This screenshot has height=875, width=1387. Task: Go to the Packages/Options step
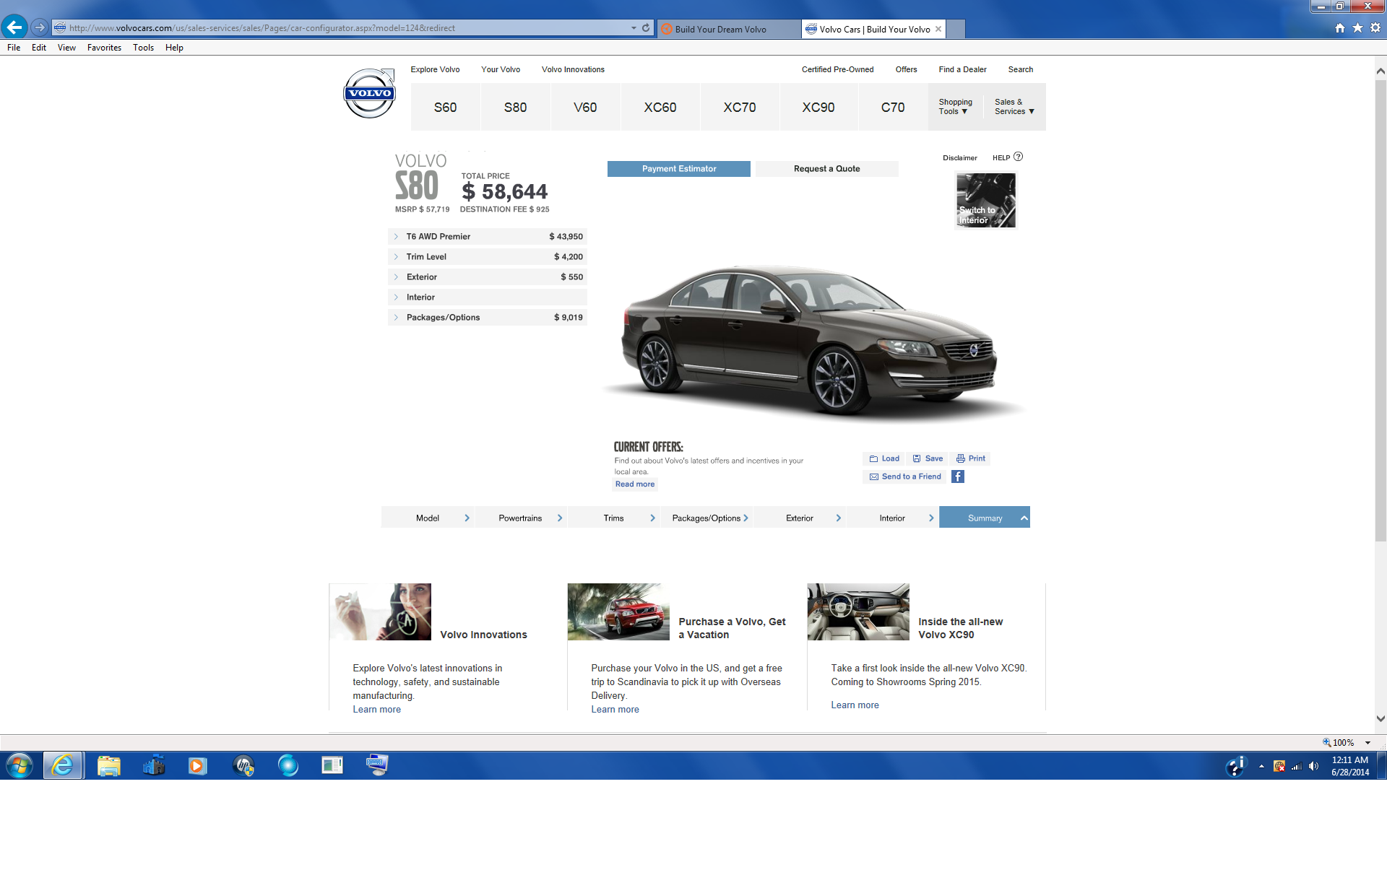click(707, 518)
